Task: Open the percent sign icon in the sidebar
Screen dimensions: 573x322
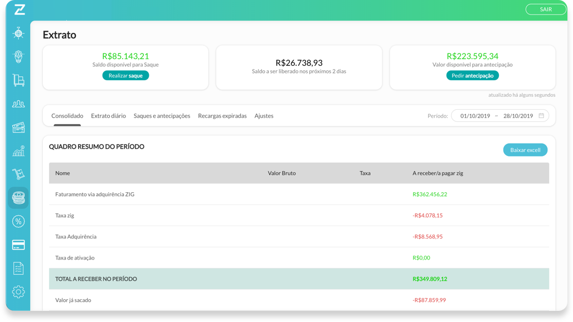Action: [x=18, y=221]
